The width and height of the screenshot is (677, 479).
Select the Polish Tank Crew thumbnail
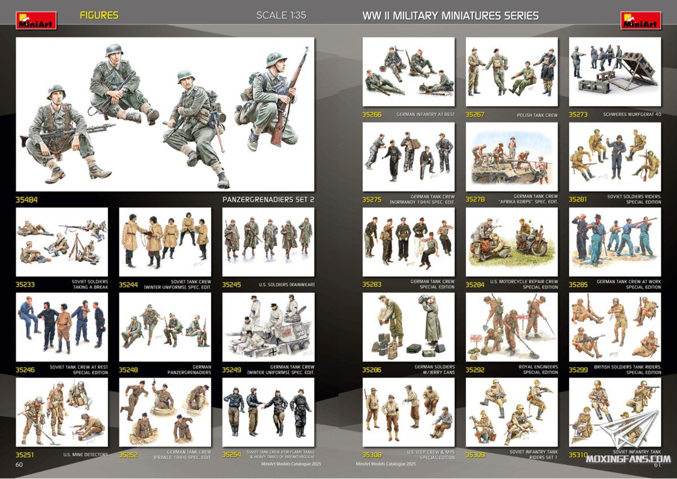[x=512, y=72]
